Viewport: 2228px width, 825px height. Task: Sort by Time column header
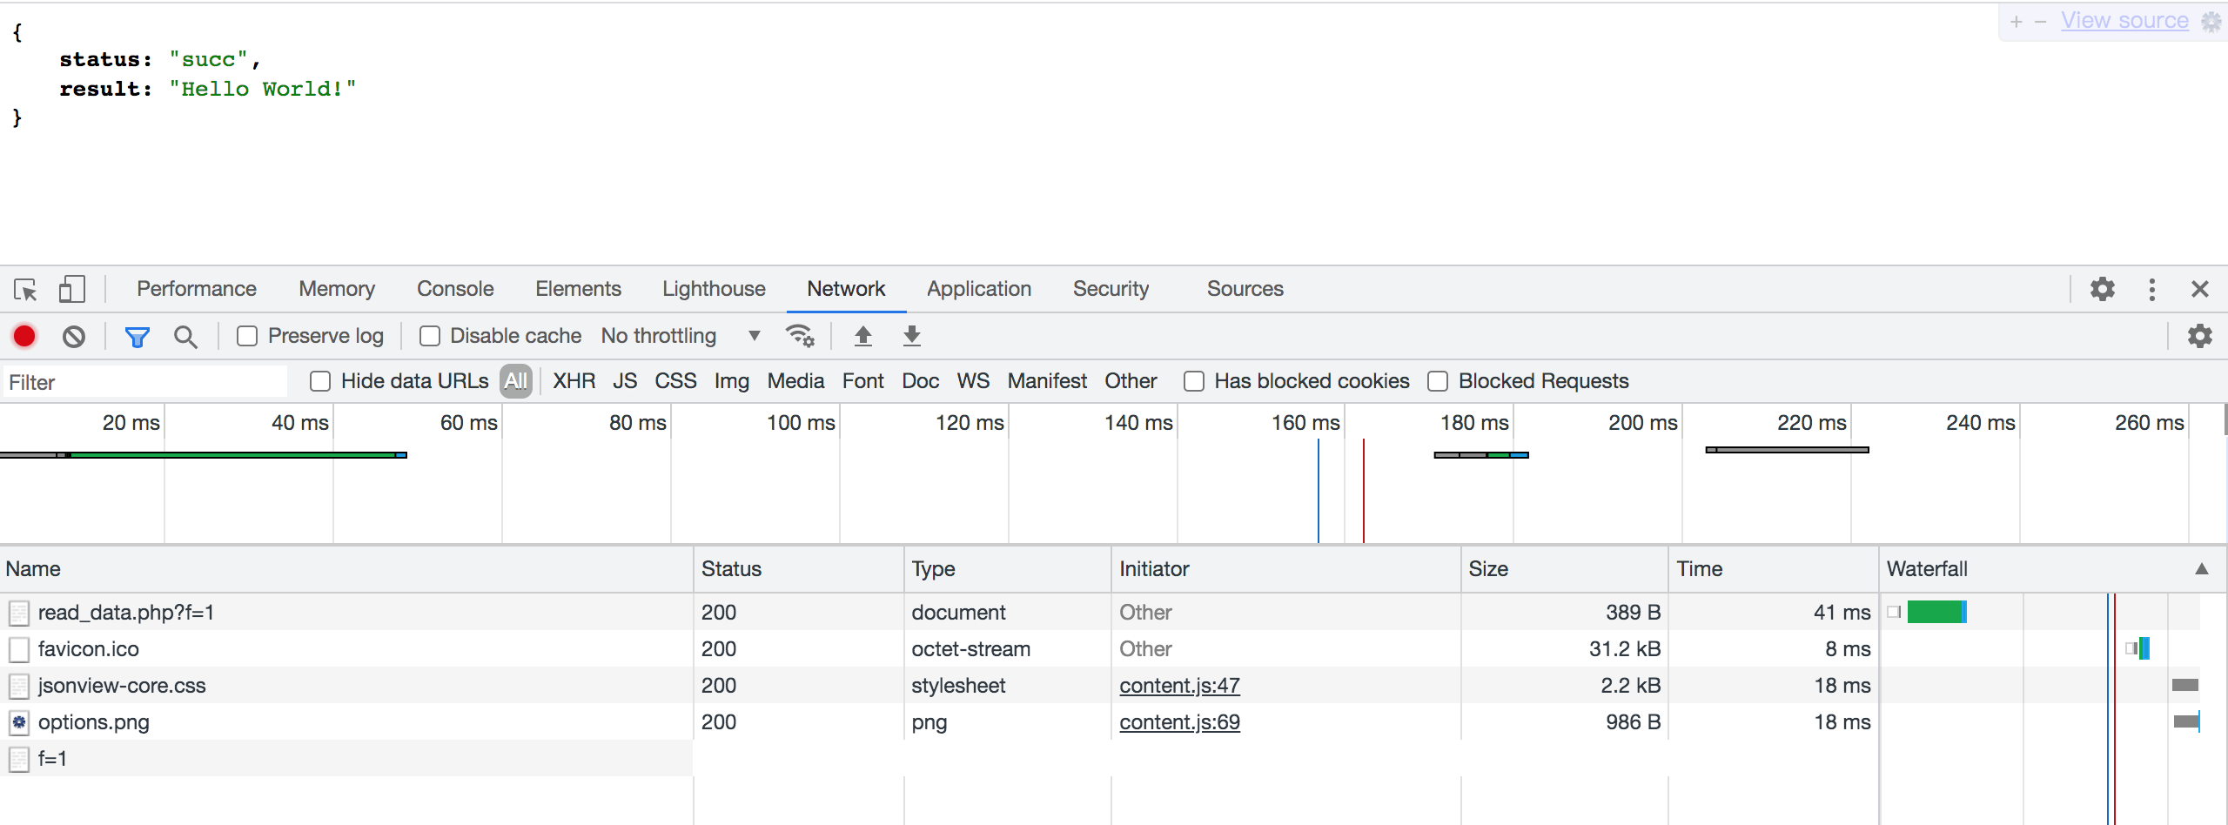point(1774,569)
